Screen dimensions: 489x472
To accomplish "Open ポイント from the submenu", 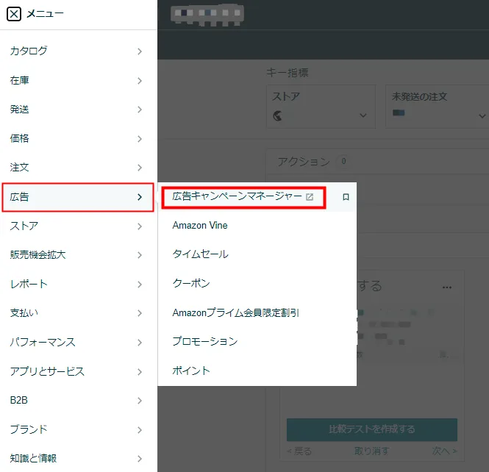I will coord(191,371).
